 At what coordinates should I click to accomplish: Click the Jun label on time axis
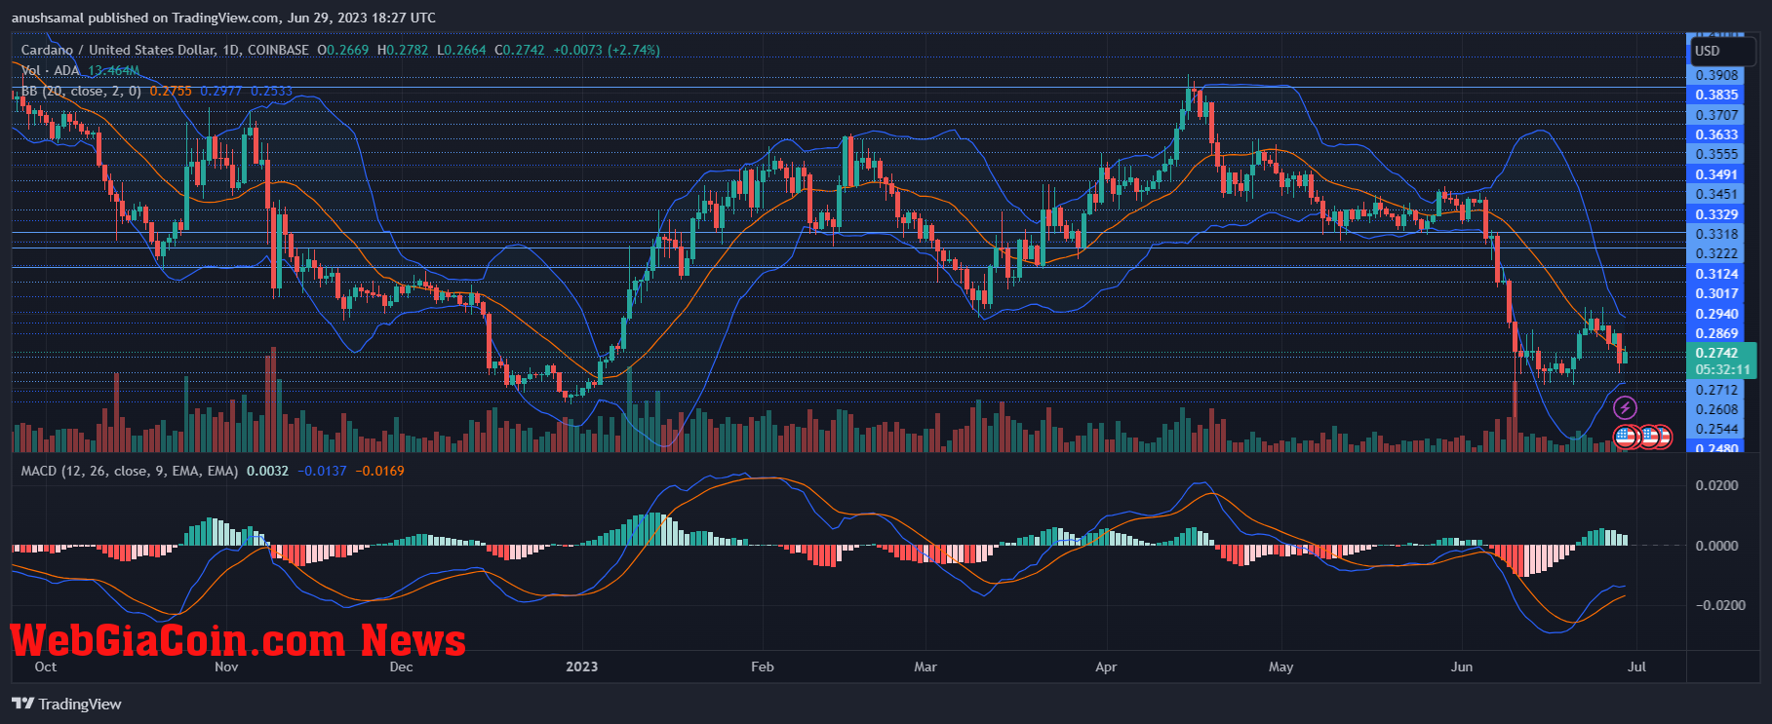coord(1461,667)
